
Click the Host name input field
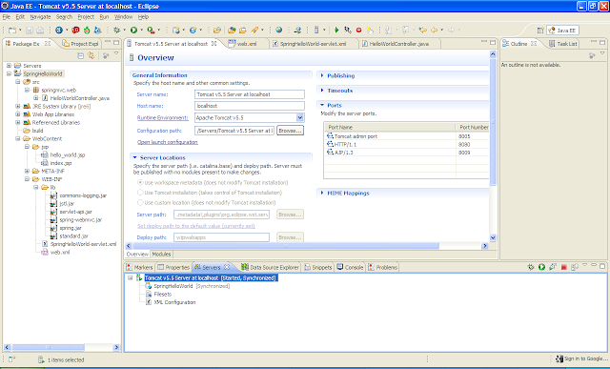250,106
